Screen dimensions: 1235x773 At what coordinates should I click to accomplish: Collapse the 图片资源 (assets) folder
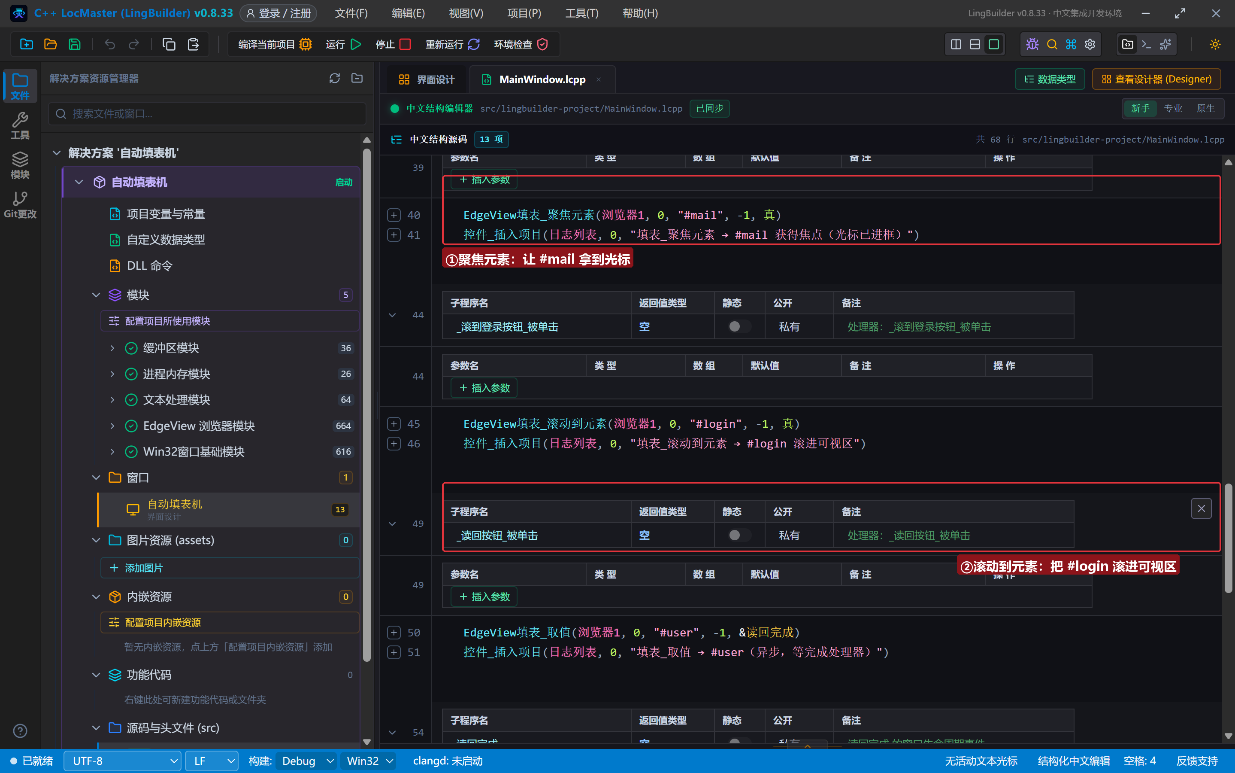tap(96, 540)
